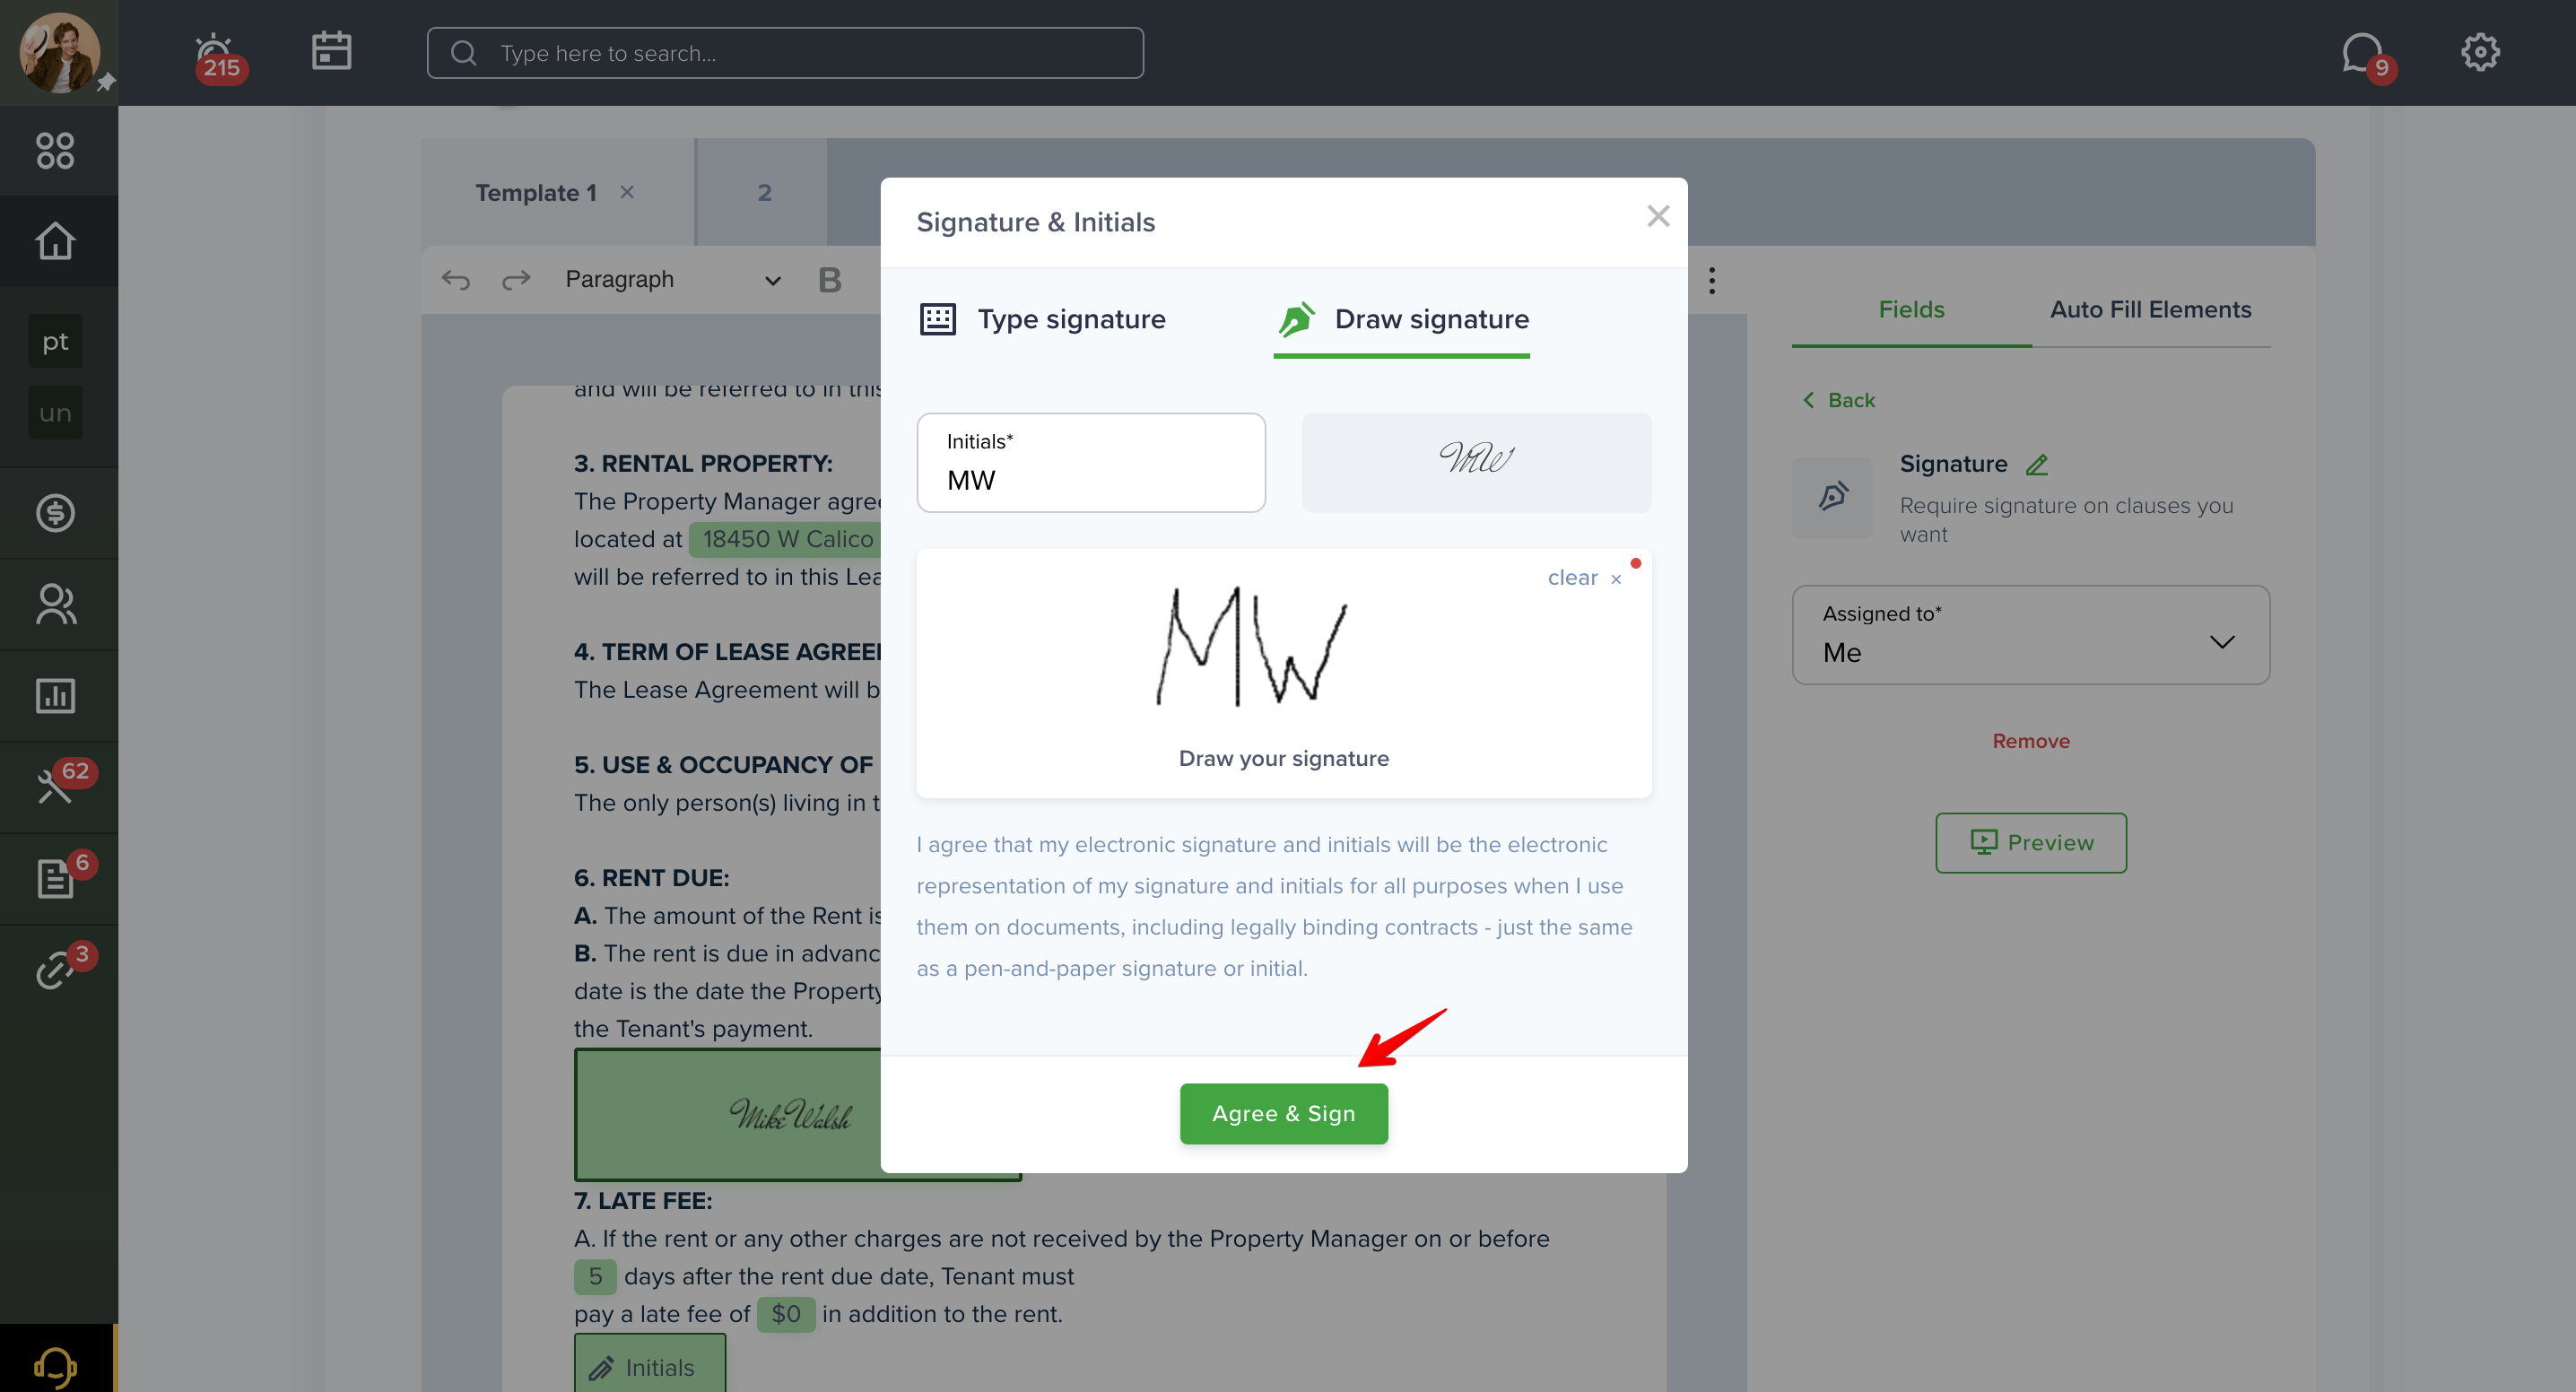2576x1392 pixels.
Task: Open the dashboard grid icon in sidebar
Action: [55, 151]
